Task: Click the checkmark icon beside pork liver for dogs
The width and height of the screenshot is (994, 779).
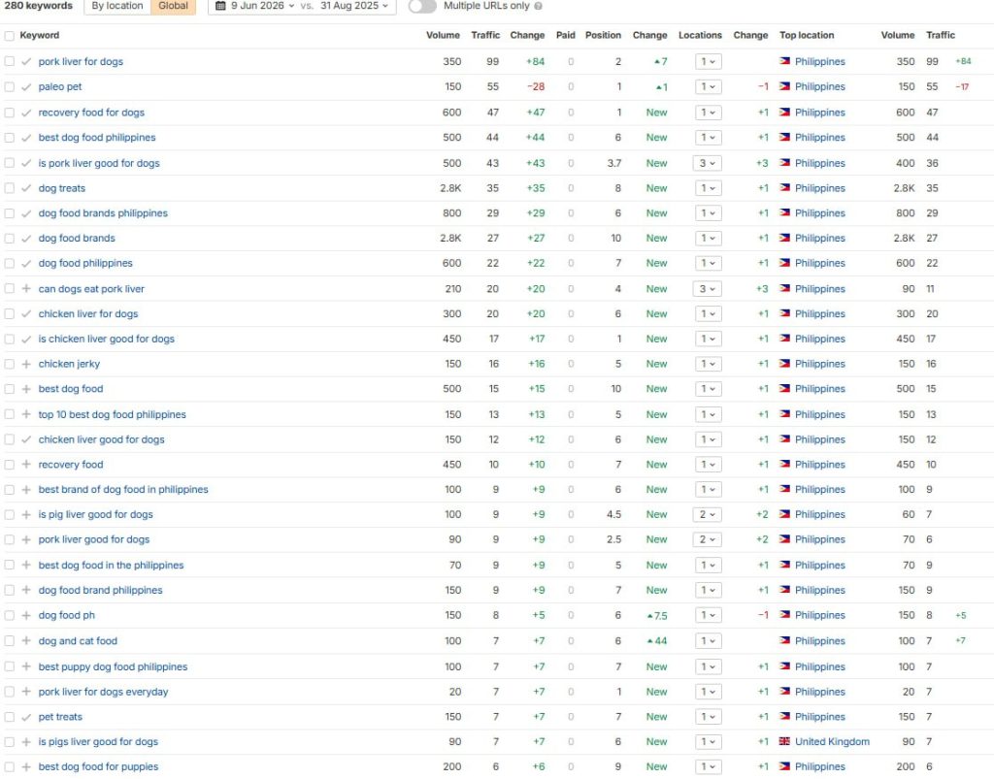Action: [26, 61]
